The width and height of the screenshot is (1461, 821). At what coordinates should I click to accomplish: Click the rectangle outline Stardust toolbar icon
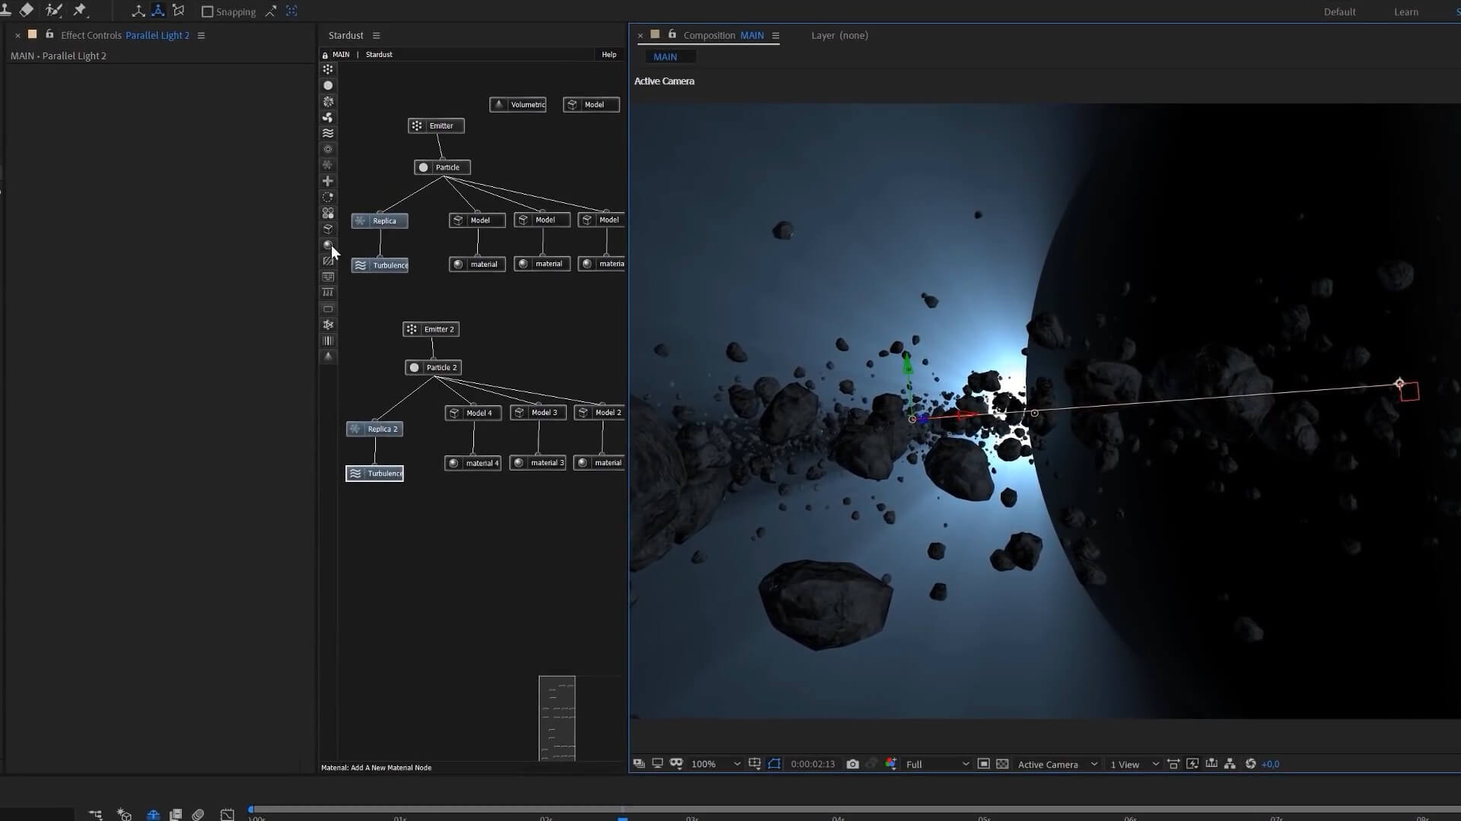tap(328, 309)
